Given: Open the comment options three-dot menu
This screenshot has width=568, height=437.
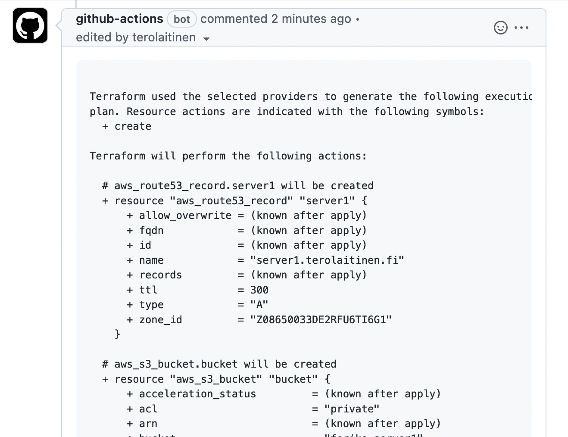Looking at the screenshot, I should click(x=521, y=28).
